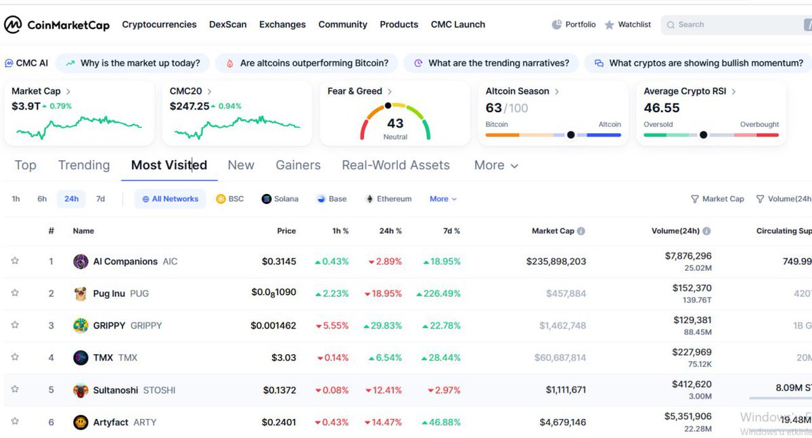Screen dimensions: 812x438
Task: Sort by the Price column header
Action: pos(286,231)
